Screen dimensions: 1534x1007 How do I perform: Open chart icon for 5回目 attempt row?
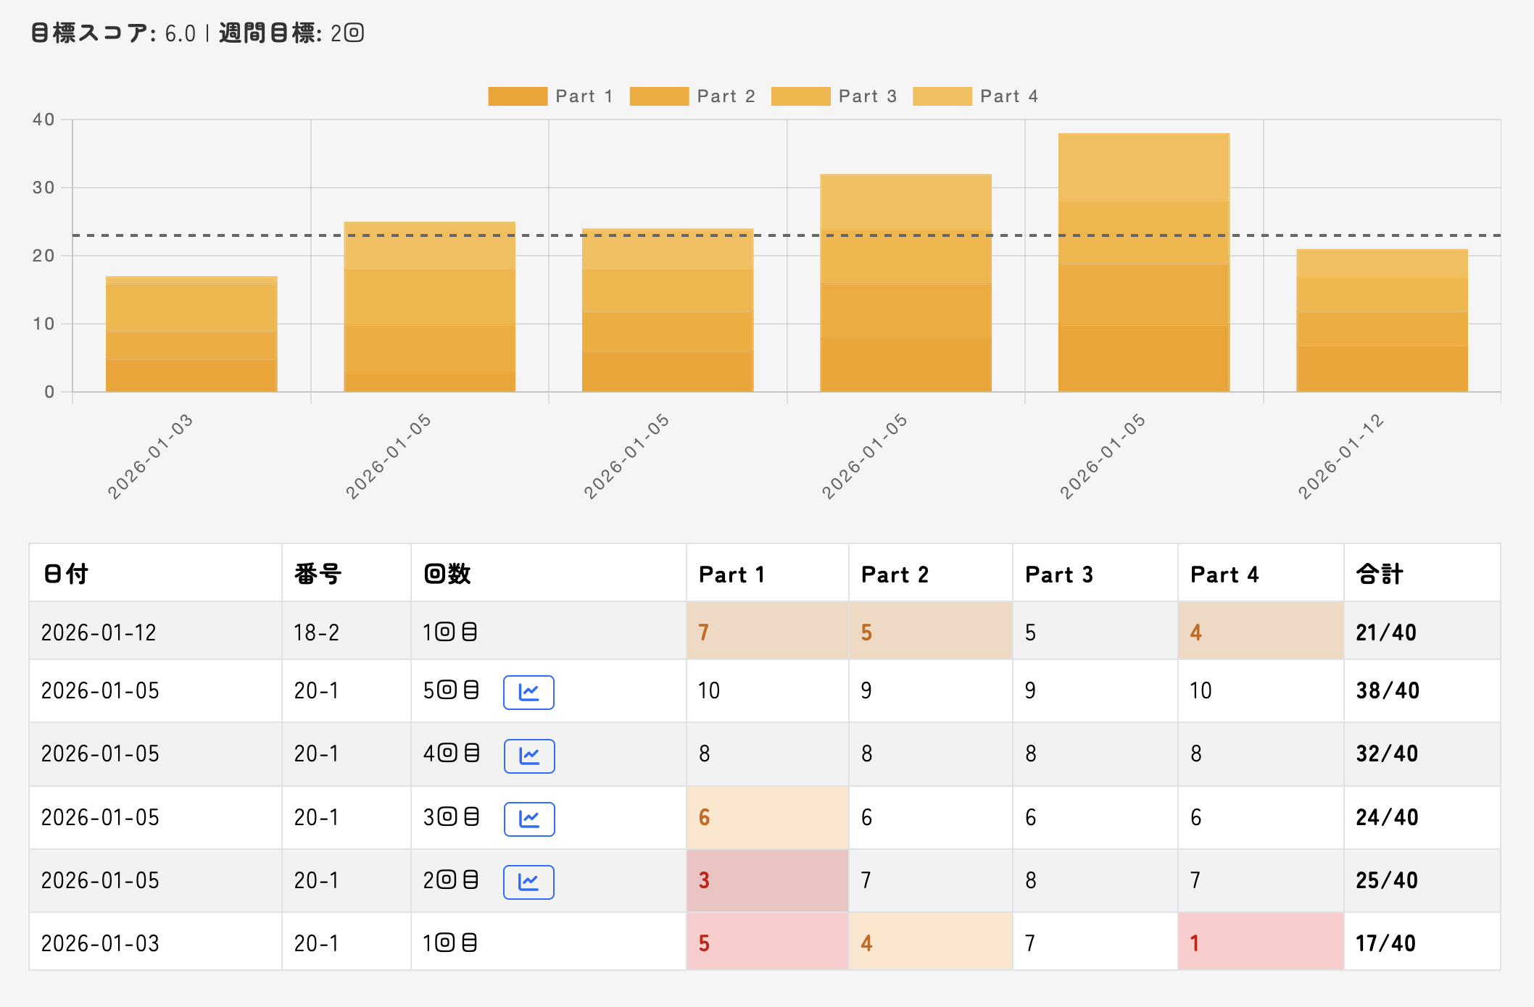tap(528, 692)
